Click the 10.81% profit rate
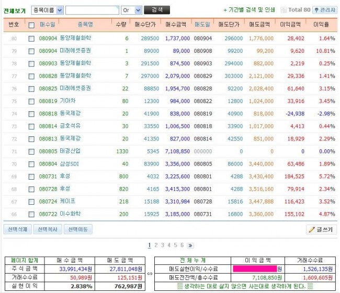 point(325,51)
